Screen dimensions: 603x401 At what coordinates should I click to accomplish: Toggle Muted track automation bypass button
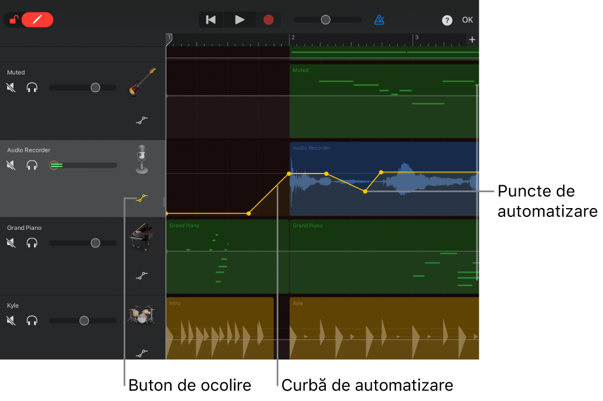[142, 120]
